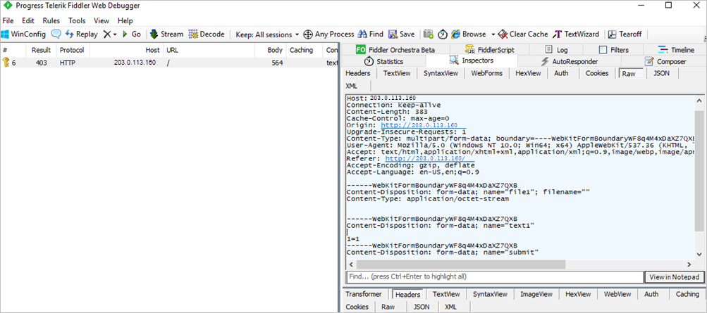The width and height of the screenshot is (707, 313).
Task: Click the Go resume button
Action: (132, 34)
